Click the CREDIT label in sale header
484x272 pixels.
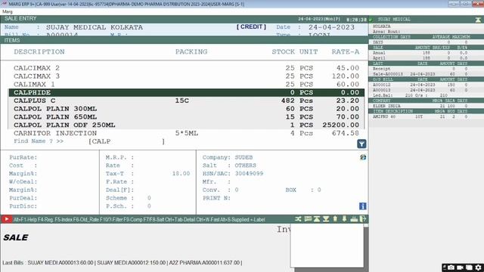click(x=251, y=27)
